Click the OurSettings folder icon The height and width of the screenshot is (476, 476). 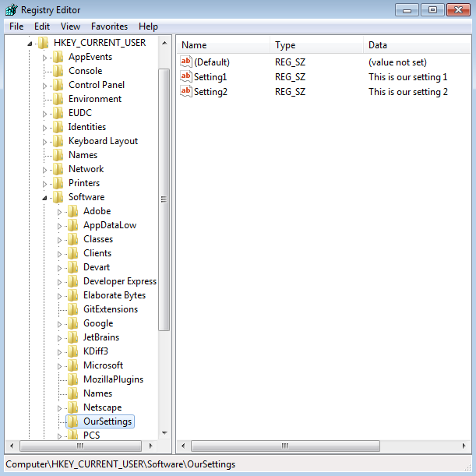73,421
